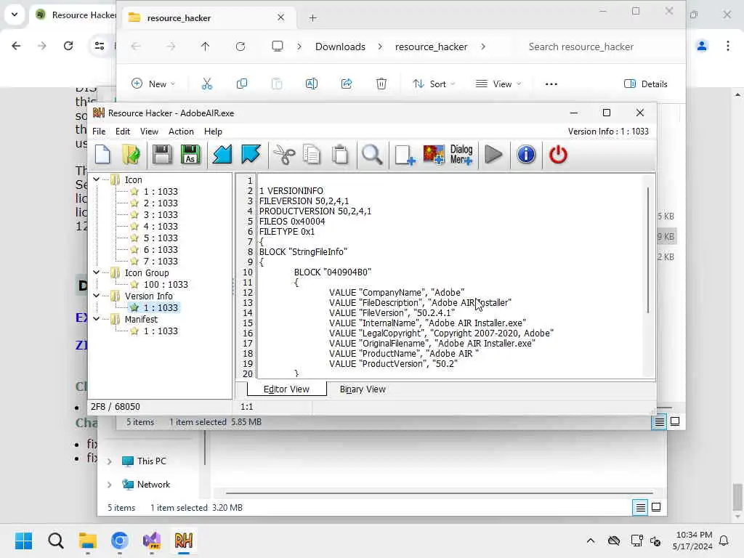Open View dropdown in File Explorer

498,84
